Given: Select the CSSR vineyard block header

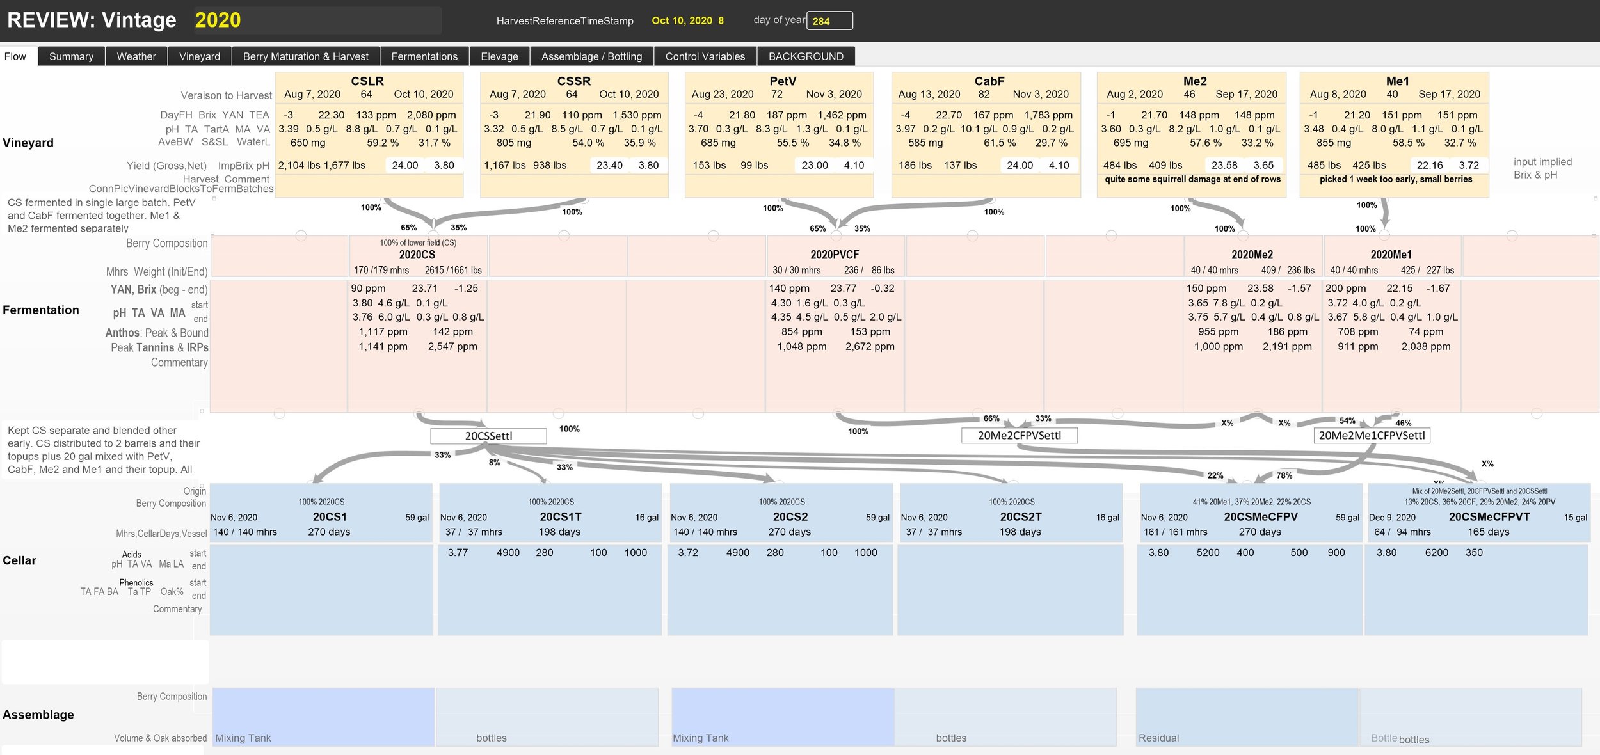Looking at the screenshot, I should [x=573, y=81].
